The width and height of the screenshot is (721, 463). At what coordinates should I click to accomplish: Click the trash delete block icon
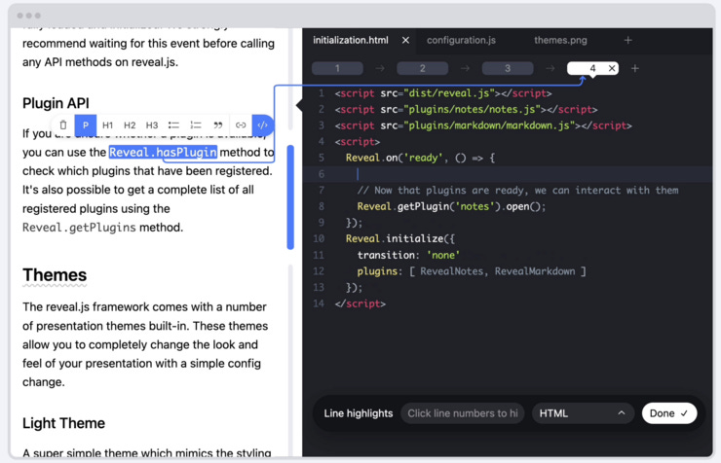pos(63,125)
